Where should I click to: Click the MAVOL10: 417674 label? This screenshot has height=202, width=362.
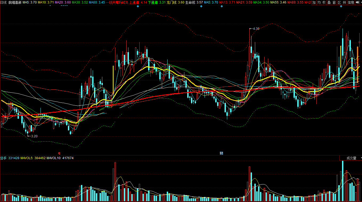(60, 158)
